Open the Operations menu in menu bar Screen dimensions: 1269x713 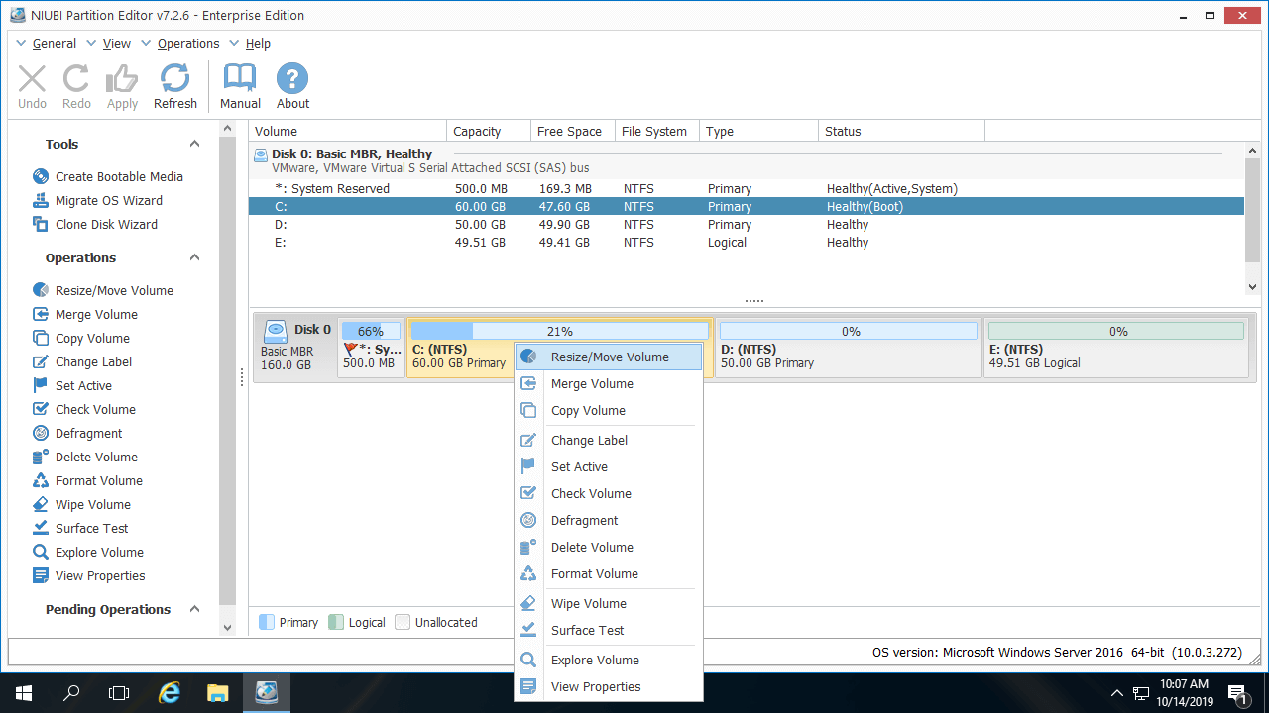click(187, 43)
